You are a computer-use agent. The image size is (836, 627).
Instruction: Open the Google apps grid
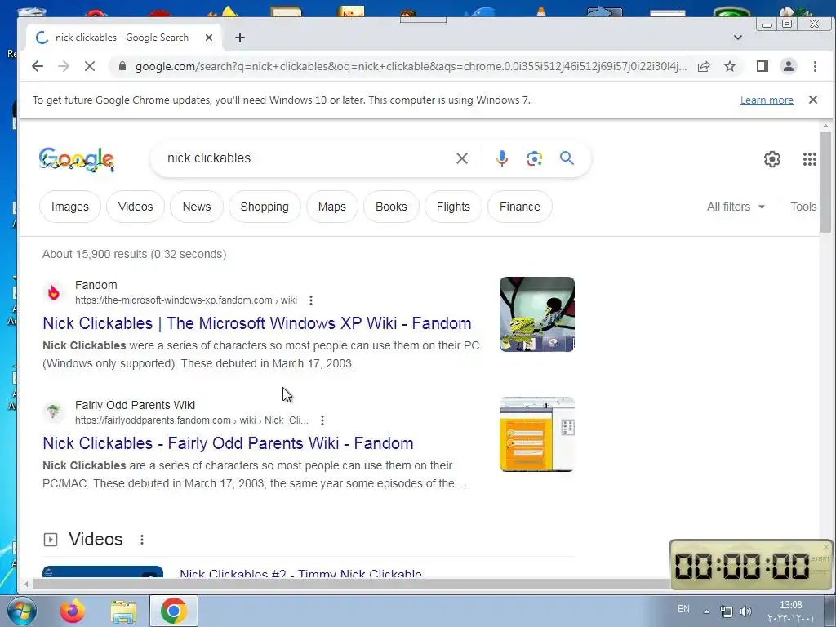(x=810, y=159)
